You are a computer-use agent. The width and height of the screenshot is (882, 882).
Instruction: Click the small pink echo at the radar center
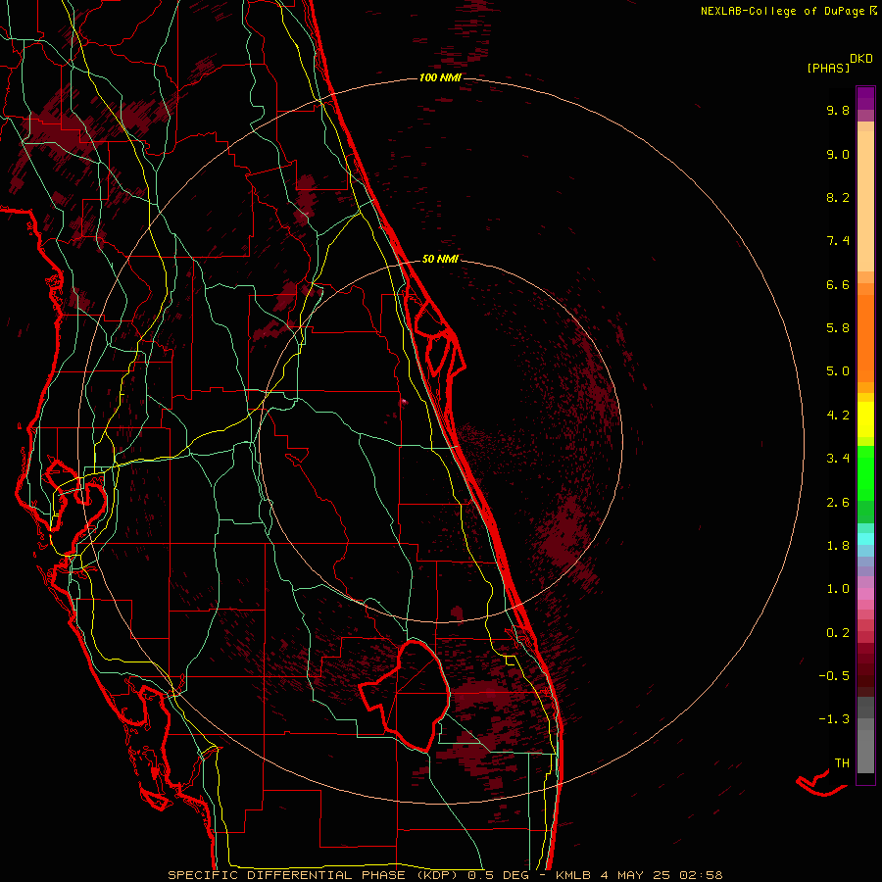click(x=404, y=402)
